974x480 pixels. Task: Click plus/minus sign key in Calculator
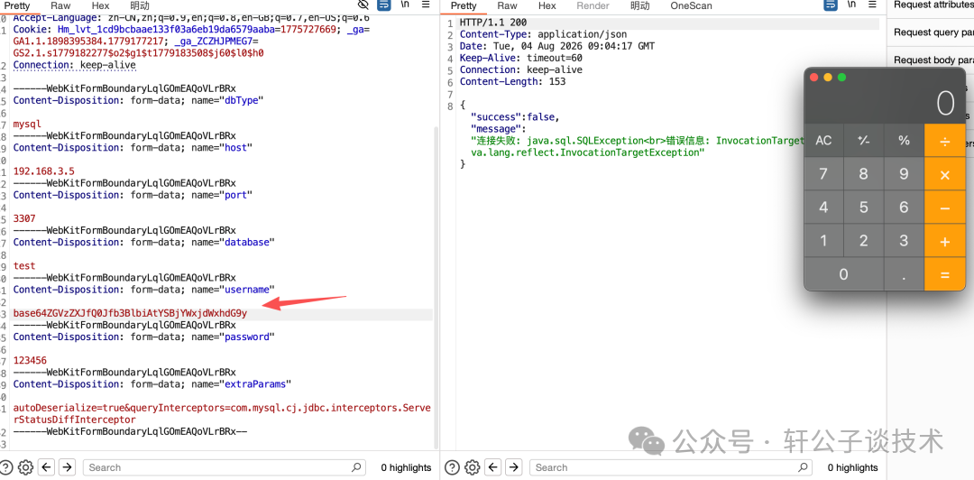(x=863, y=140)
